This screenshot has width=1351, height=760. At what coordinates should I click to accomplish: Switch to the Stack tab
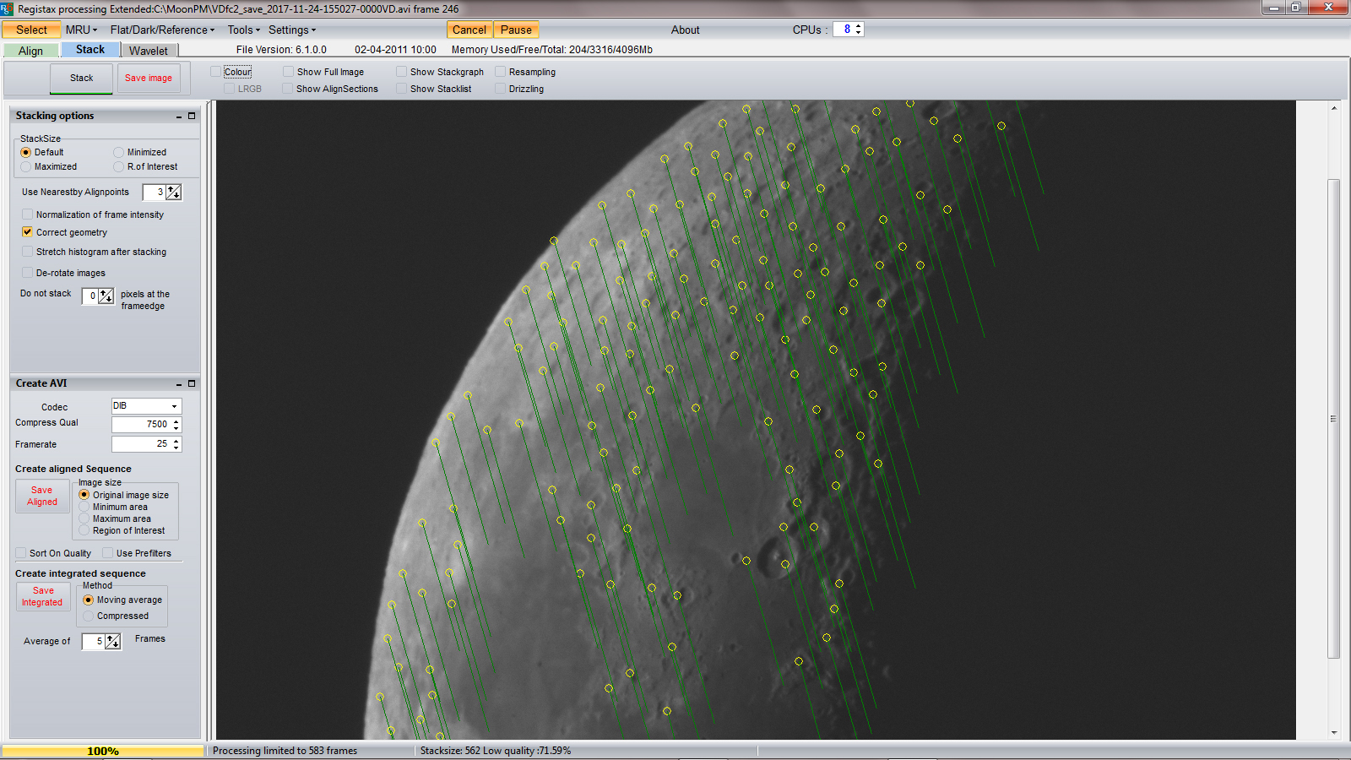click(90, 50)
